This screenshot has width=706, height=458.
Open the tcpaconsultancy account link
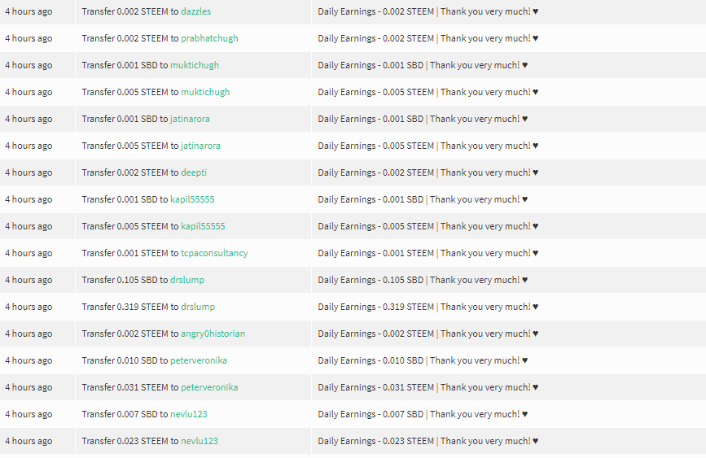(x=214, y=253)
